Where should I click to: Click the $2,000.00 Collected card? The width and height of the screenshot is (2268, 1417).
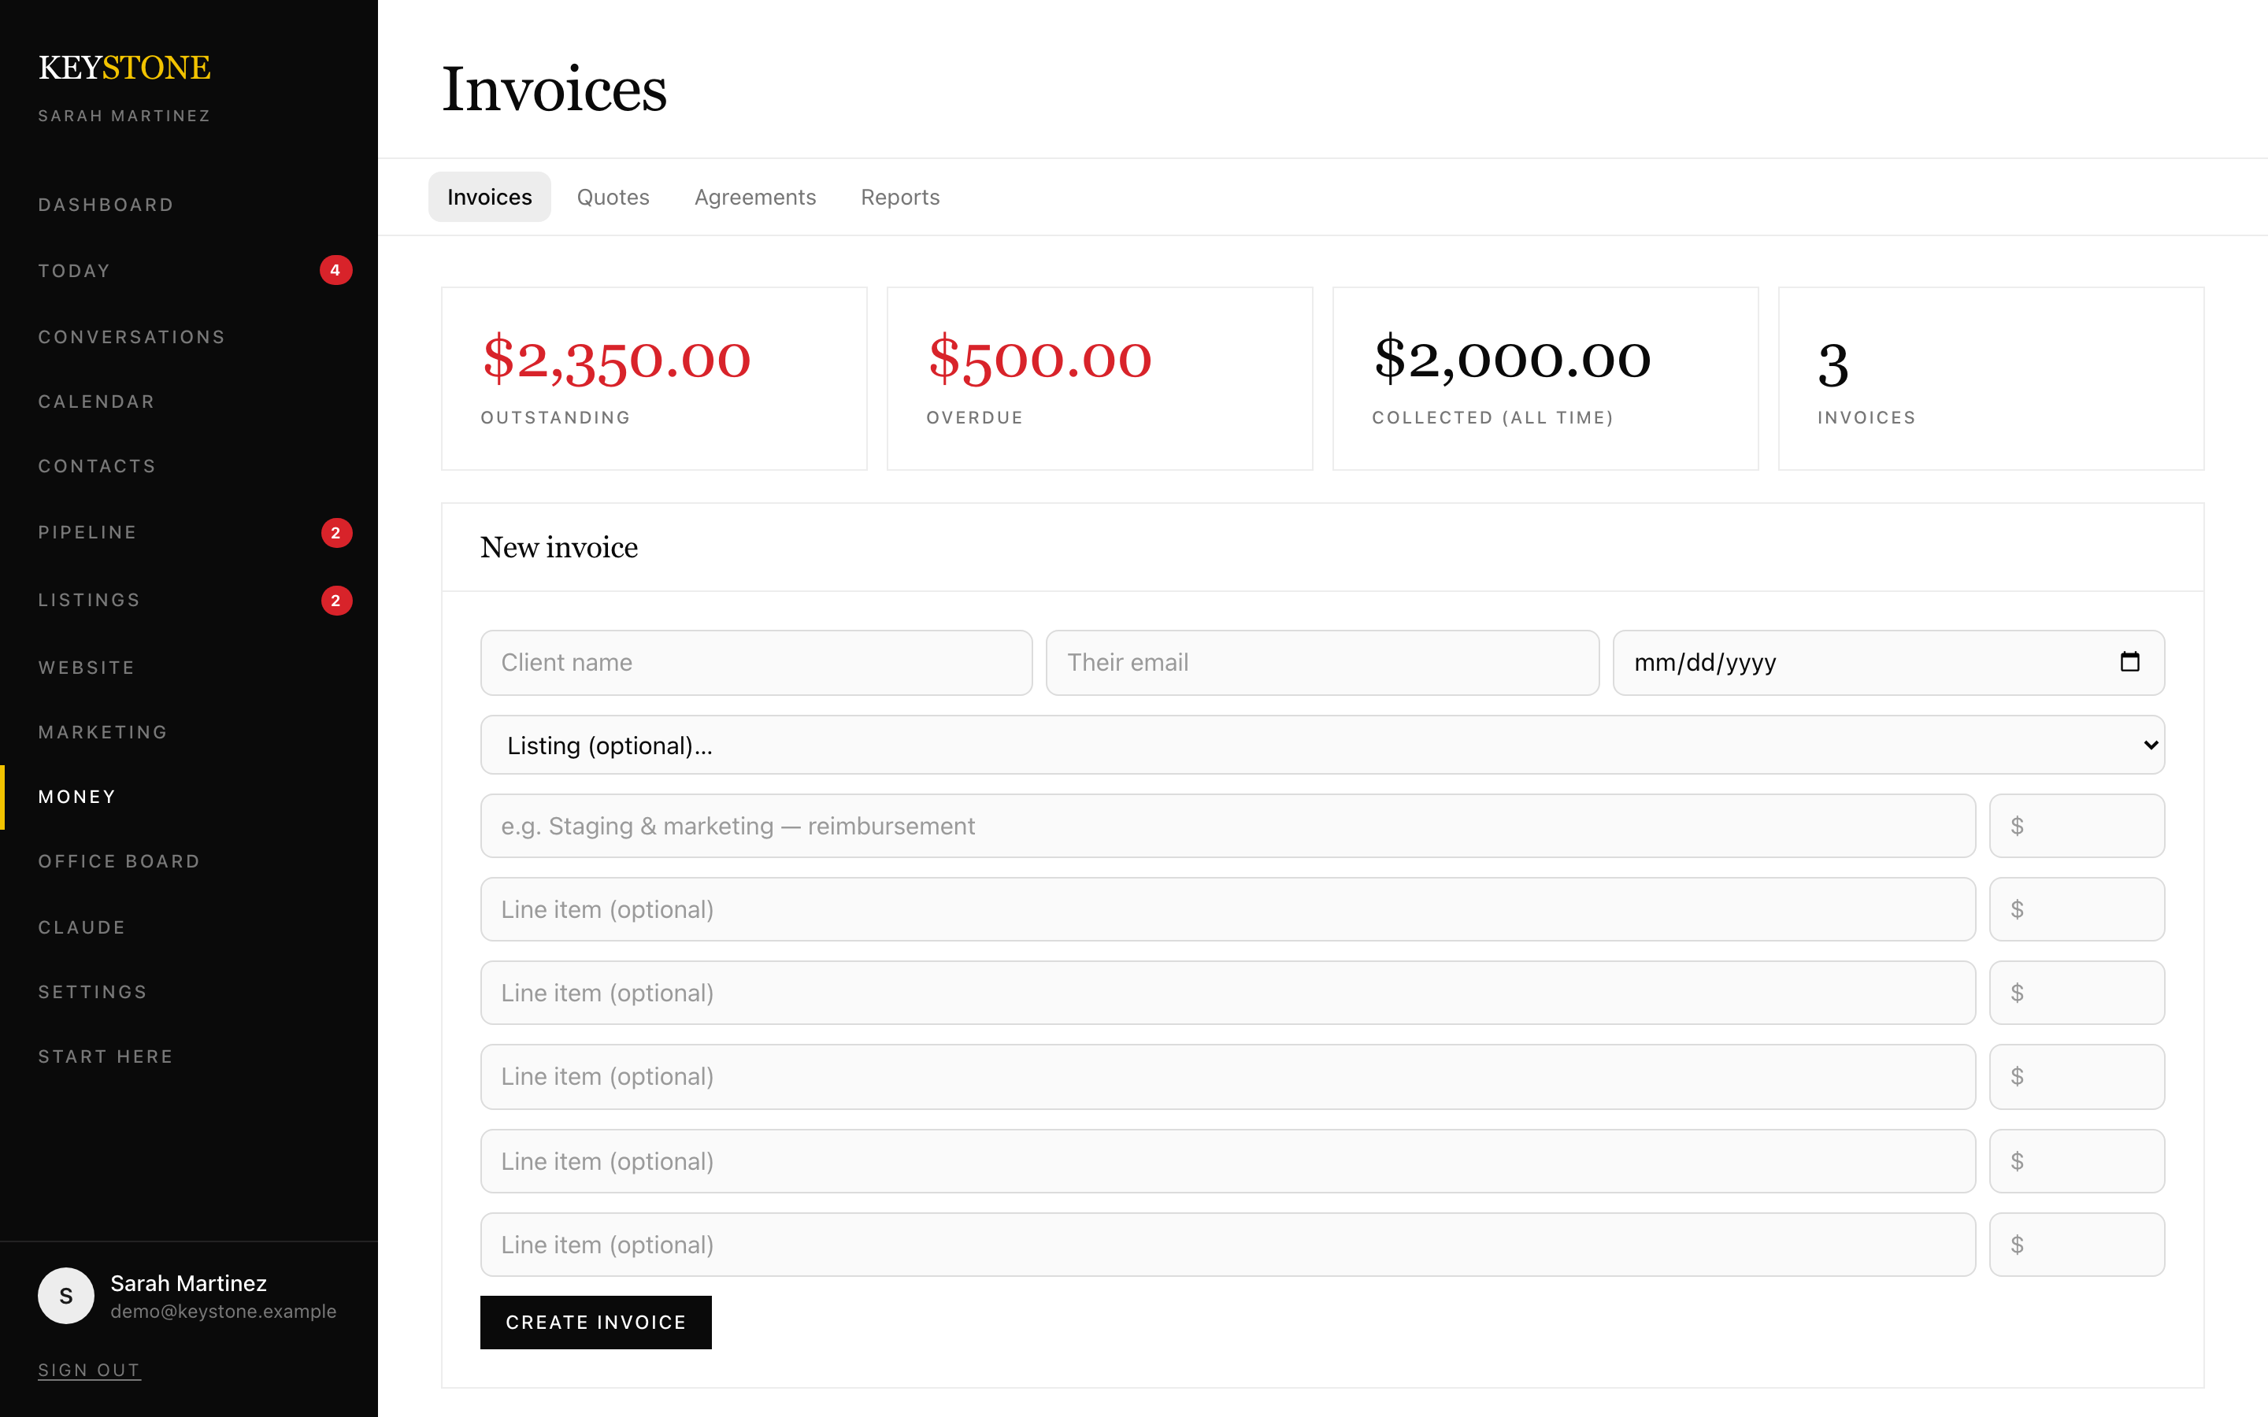tap(1545, 379)
